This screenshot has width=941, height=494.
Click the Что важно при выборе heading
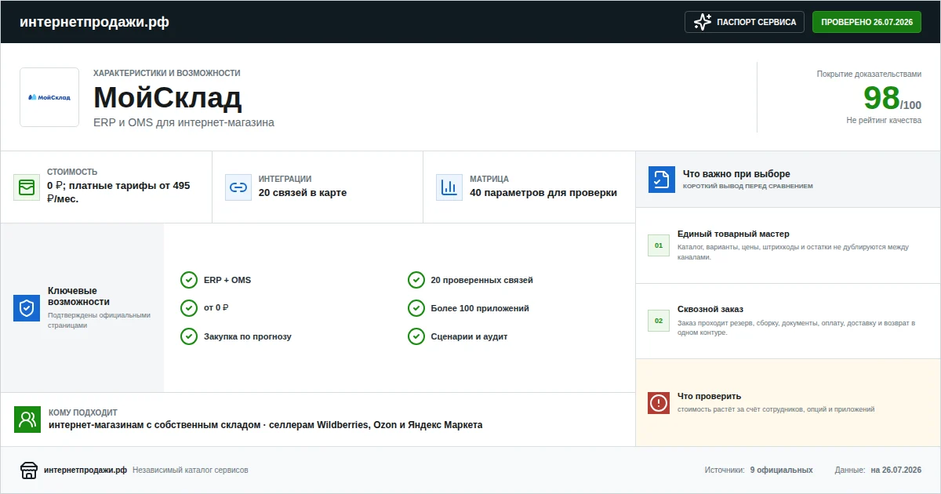pyautogui.click(x=736, y=174)
